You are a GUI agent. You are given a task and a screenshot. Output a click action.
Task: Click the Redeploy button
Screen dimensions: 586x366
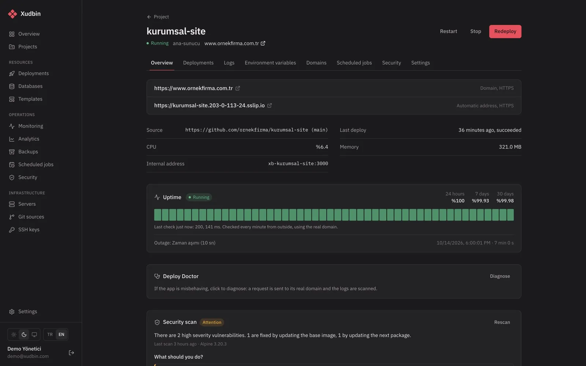click(x=505, y=31)
